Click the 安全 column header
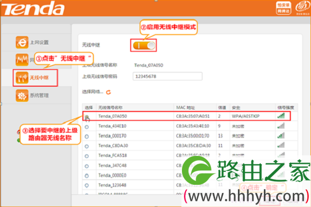 (x=236, y=108)
